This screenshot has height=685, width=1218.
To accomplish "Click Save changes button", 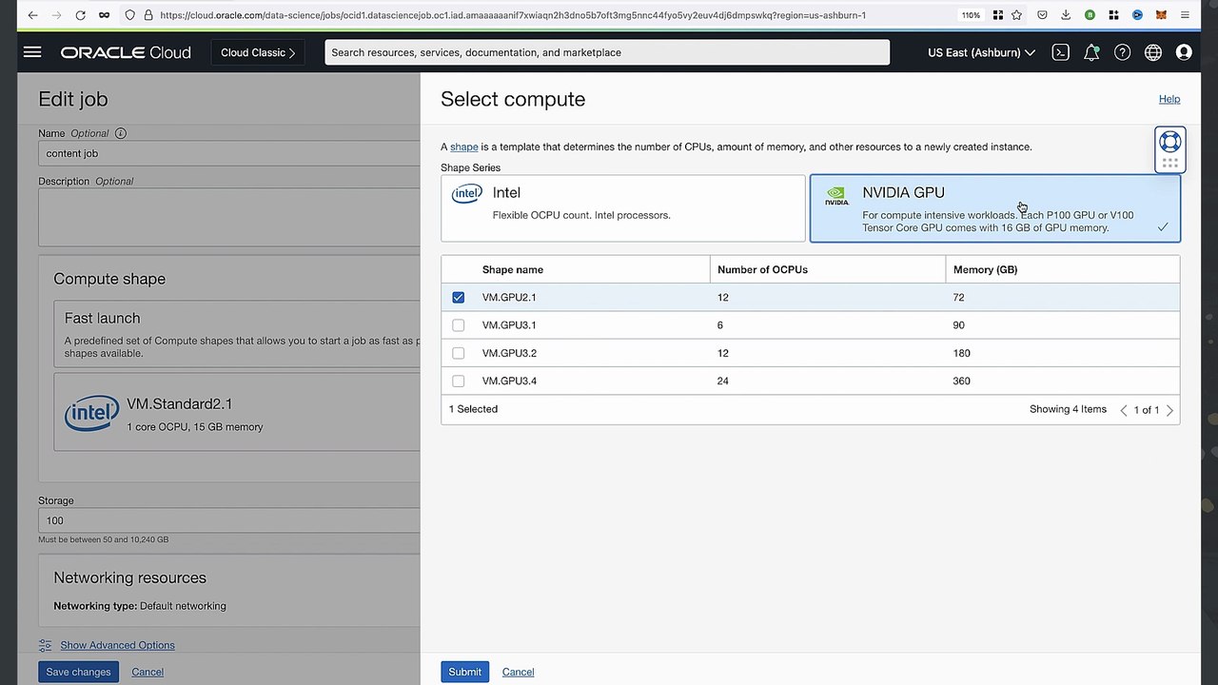I will click(x=78, y=672).
